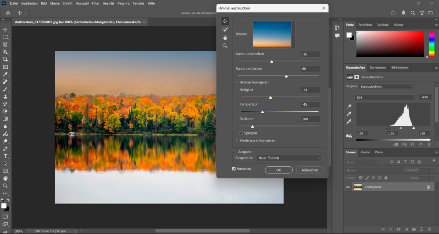Select the sky Move tool in the dialog
Viewport: 439px width, 234px height.
tap(225, 21)
